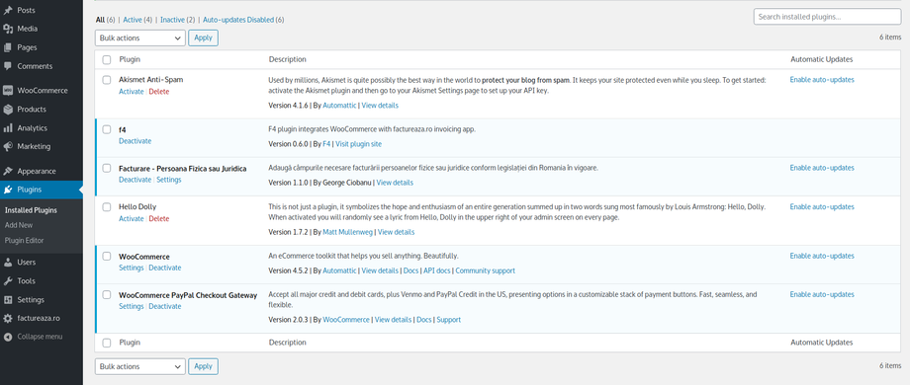The height and width of the screenshot is (385, 910).
Task: Deactivate the Facturare - Persoana Fizica plugin
Action: tap(135, 180)
